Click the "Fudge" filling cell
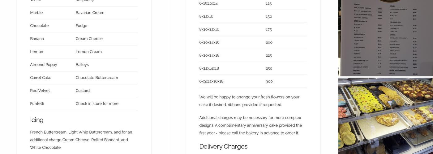The image size is (433, 154). pyautogui.click(x=81, y=26)
